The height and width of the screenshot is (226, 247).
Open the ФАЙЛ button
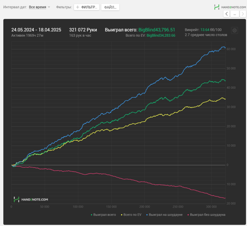tap(110, 7)
